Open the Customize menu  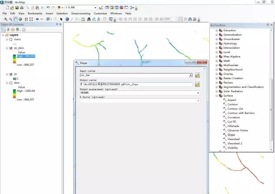click(x=100, y=13)
